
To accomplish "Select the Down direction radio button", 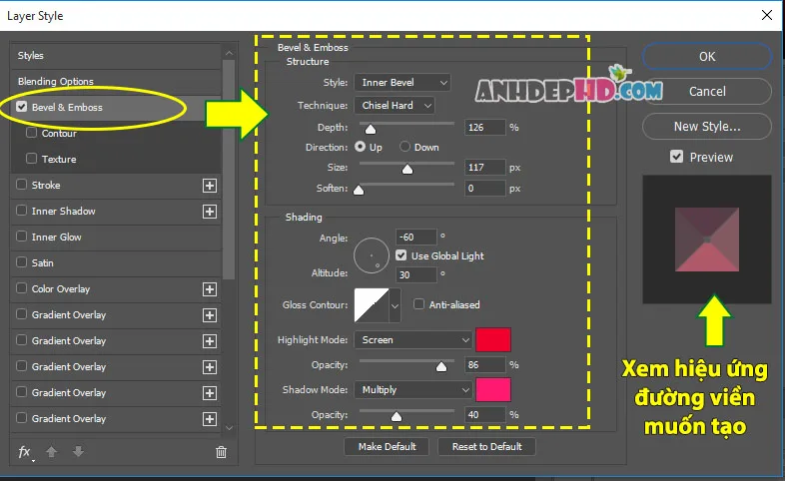I will [x=405, y=147].
